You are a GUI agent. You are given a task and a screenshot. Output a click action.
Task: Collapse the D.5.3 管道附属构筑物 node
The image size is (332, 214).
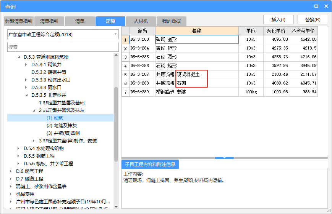(19, 57)
